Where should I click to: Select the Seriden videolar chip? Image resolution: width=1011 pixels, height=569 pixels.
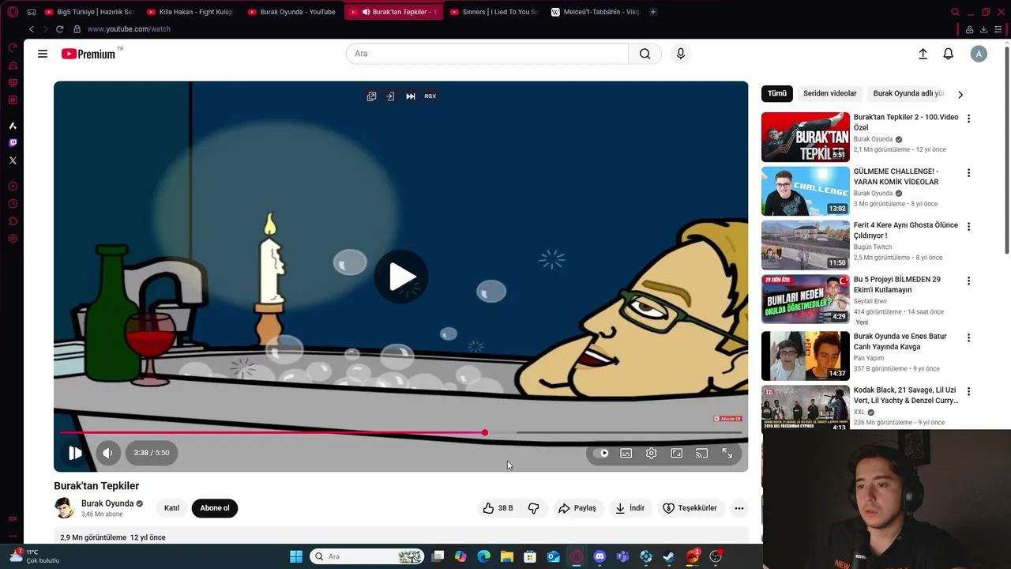(x=829, y=93)
